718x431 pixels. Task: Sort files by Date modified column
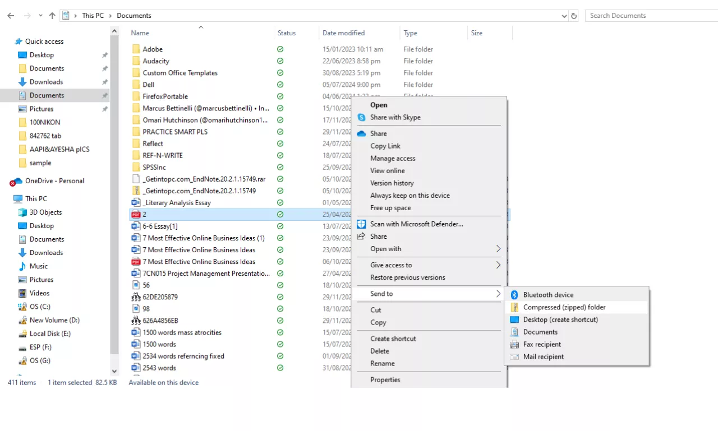(343, 33)
